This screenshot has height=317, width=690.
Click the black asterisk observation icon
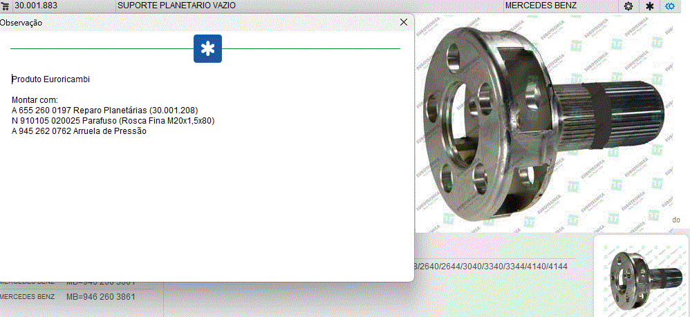649,6
